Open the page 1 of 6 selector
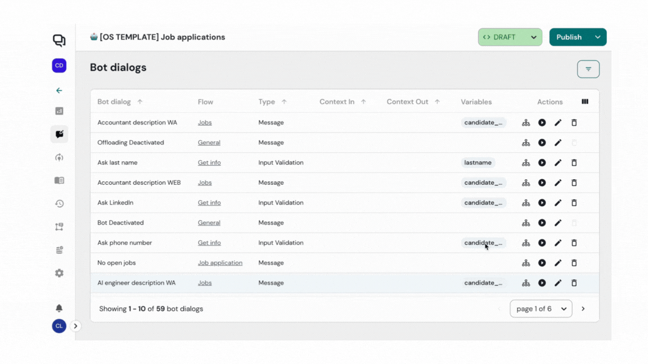The height and width of the screenshot is (364, 648). click(x=541, y=308)
